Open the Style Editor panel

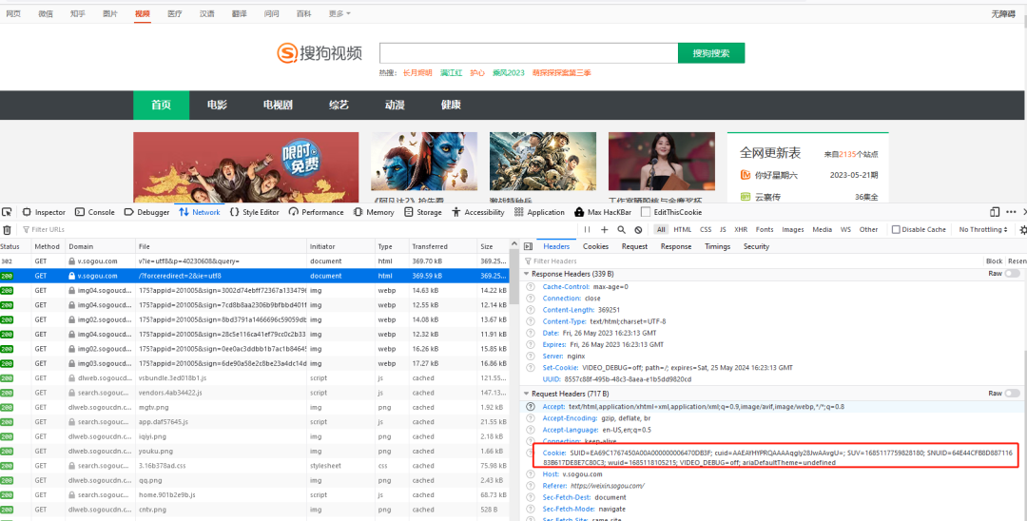pos(254,212)
